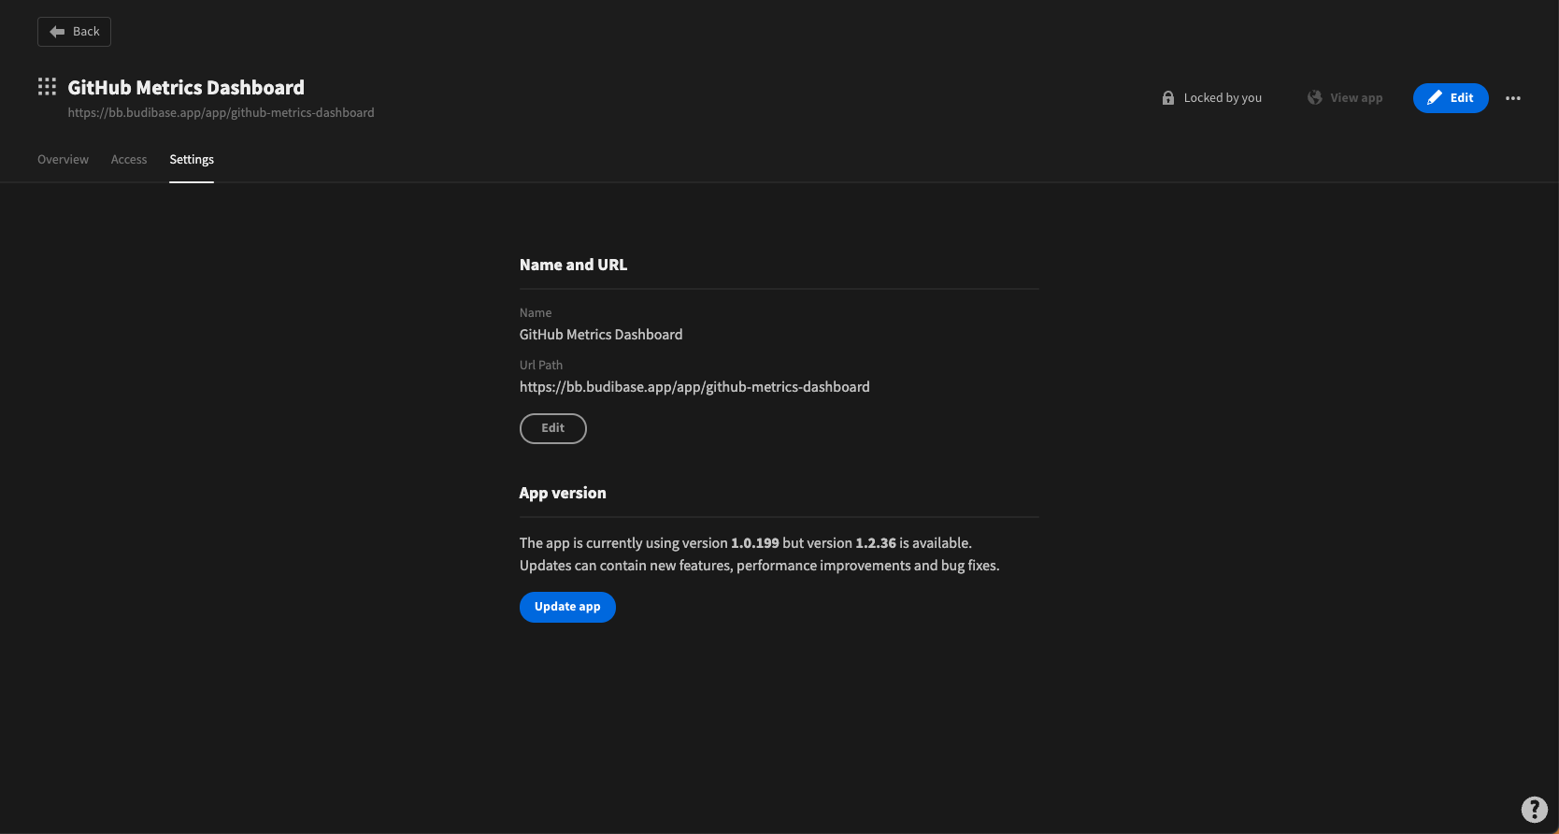This screenshot has width=1559, height=834.
Task: Click the globe icon of View app
Action: (1314, 97)
